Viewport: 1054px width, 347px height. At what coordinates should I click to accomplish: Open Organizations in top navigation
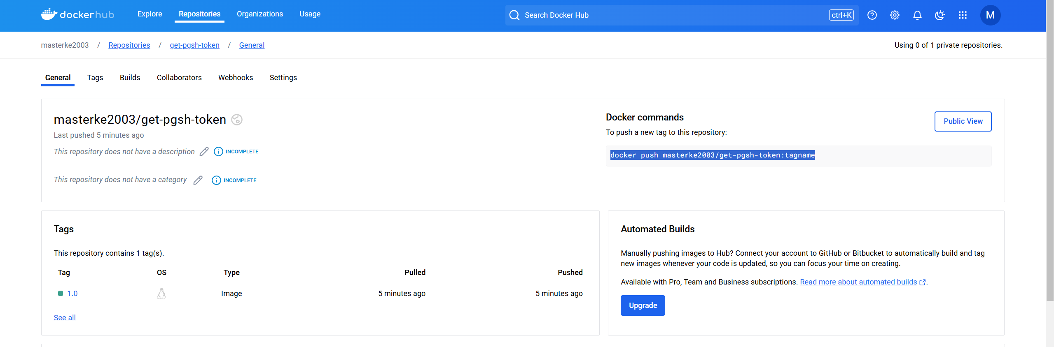[260, 14]
